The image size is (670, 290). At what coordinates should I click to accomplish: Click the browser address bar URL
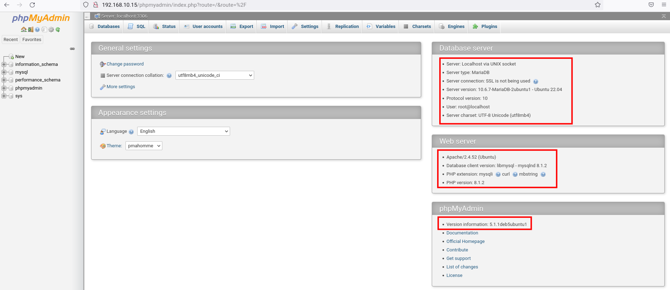(174, 5)
